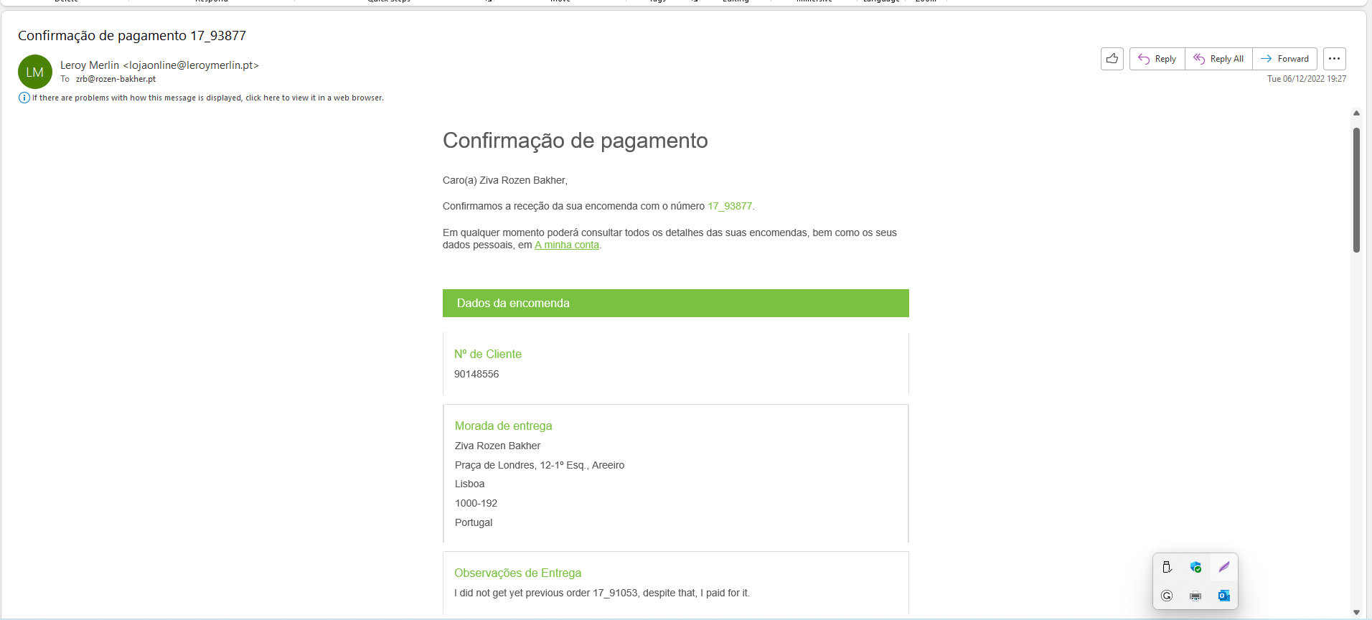Image resolution: width=1372 pixels, height=620 pixels.
Task: Follow the 'A minha conta' link
Action: [567, 245]
